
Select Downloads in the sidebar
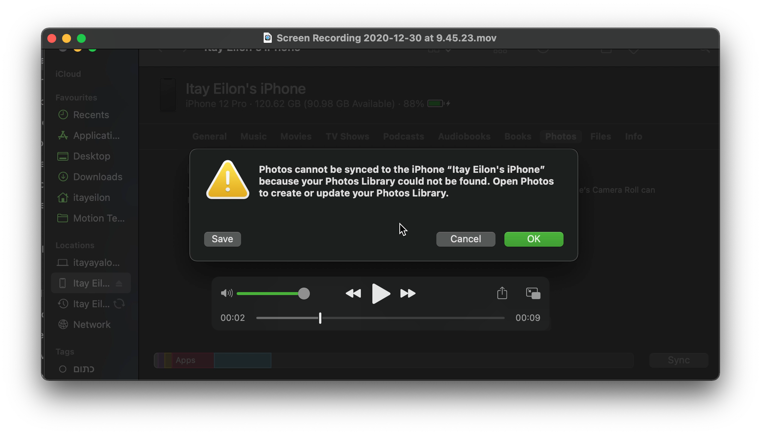coord(98,177)
